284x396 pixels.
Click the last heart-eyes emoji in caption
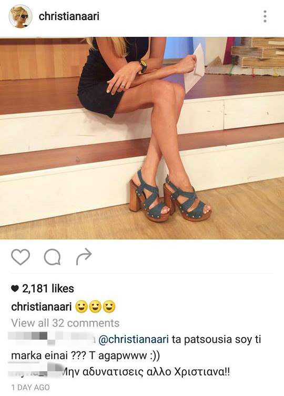coord(109,307)
